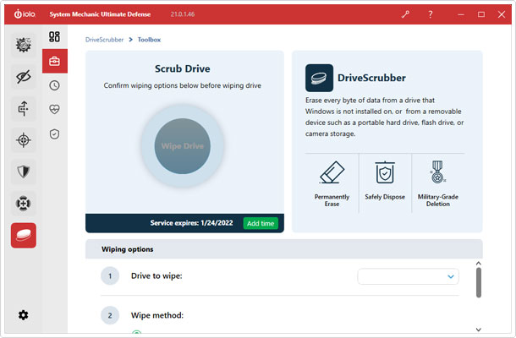Click step number 2 circle

click(x=110, y=315)
